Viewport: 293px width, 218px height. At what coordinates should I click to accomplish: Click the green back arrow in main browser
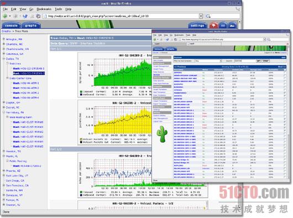pyautogui.click(x=5, y=16)
